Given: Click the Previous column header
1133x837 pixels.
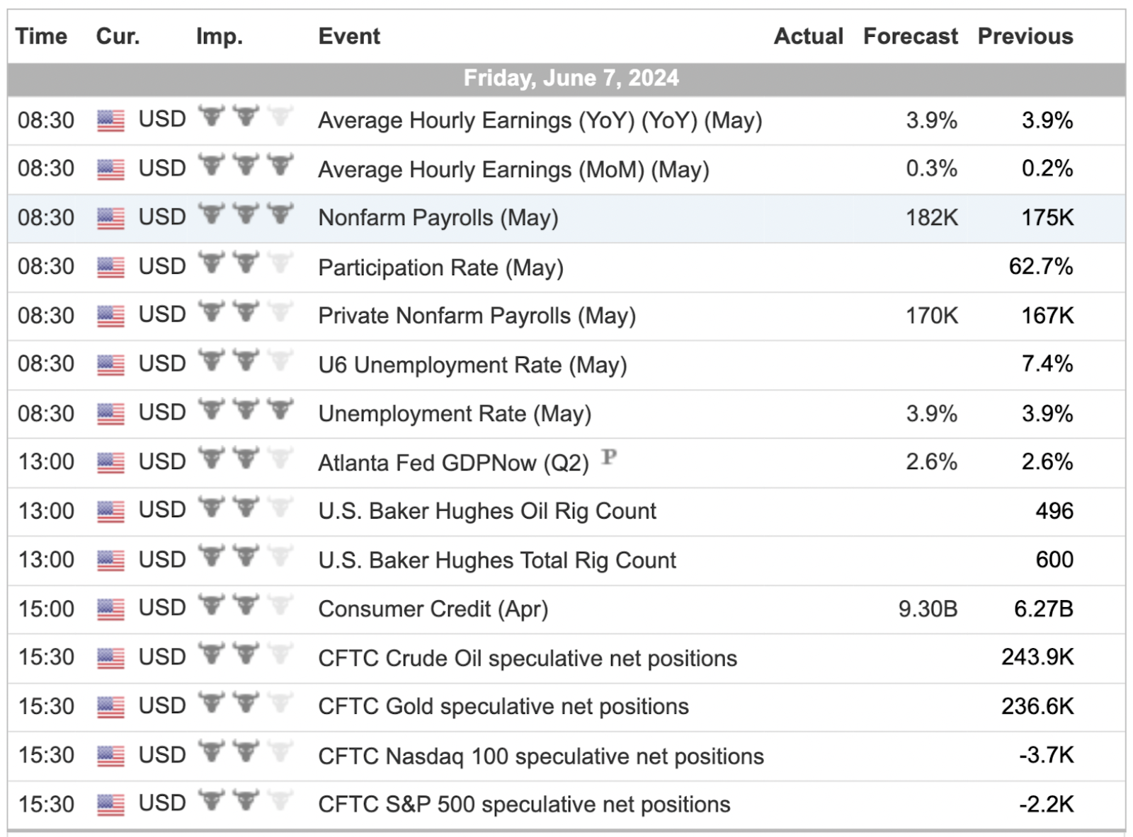Looking at the screenshot, I should click(1025, 36).
